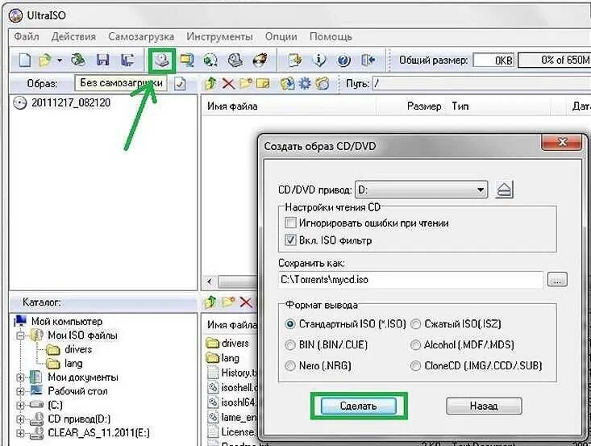Open the Опции menu
The height and width of the screenshot is (446, 591).
(281, 36)
